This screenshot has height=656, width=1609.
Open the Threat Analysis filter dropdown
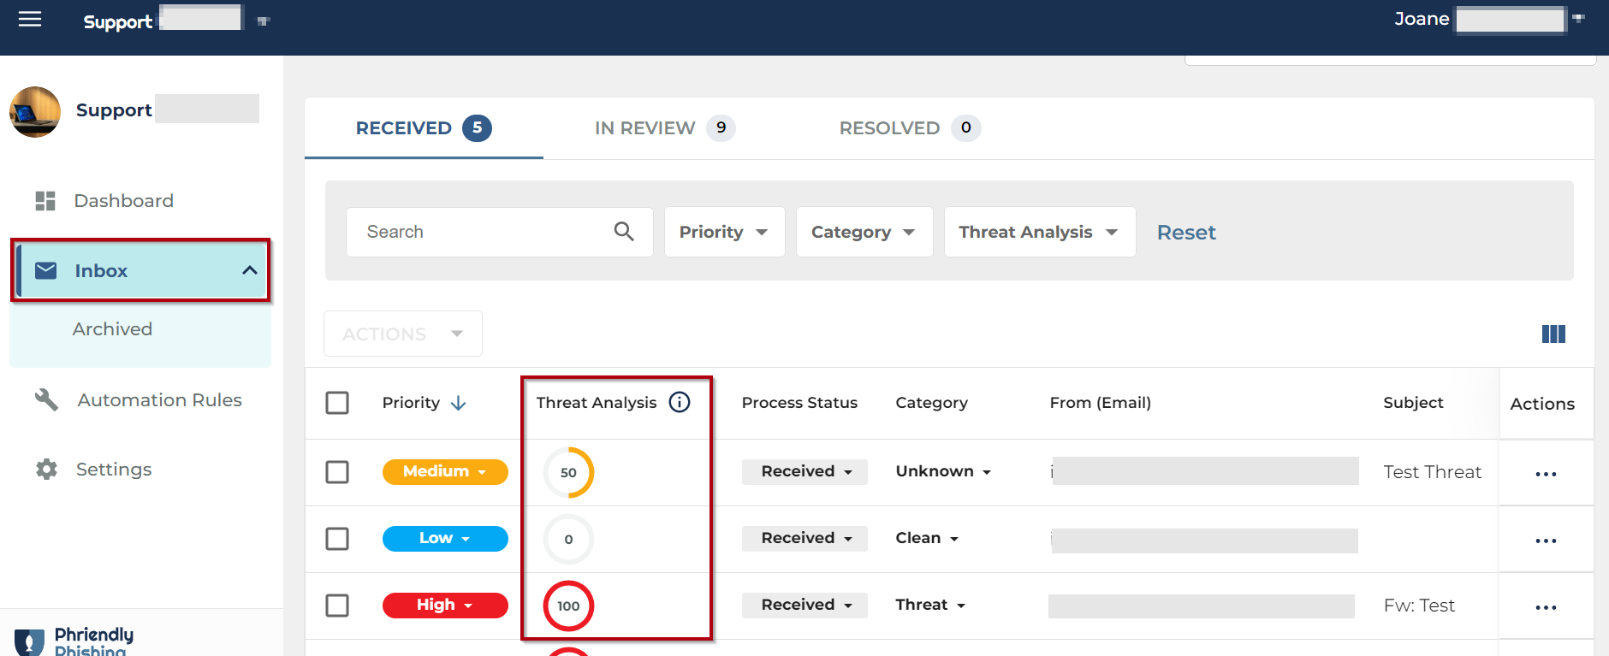(1040, 232)
